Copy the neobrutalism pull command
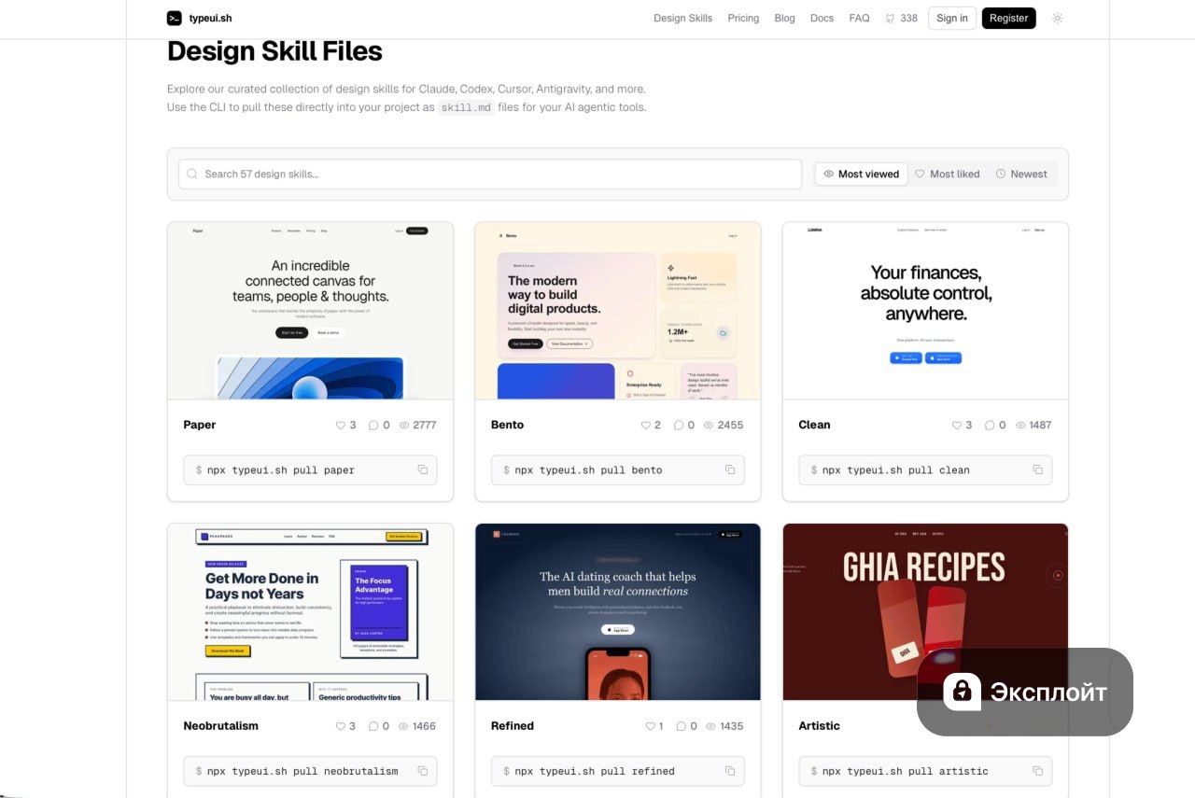This screenshot has height=798, width=1195. [x=422, y=771]
